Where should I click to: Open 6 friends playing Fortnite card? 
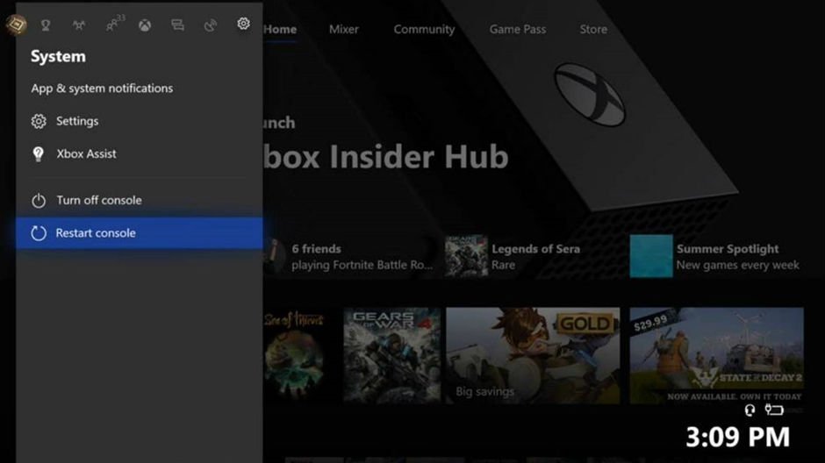coord(350,256)
